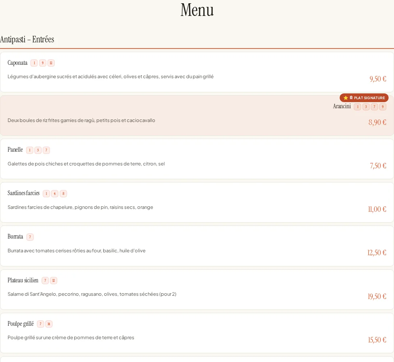This screenshot has height=362, width=394.
Task: Click allergen badge 12 next to Caponata
Action: 51,63
